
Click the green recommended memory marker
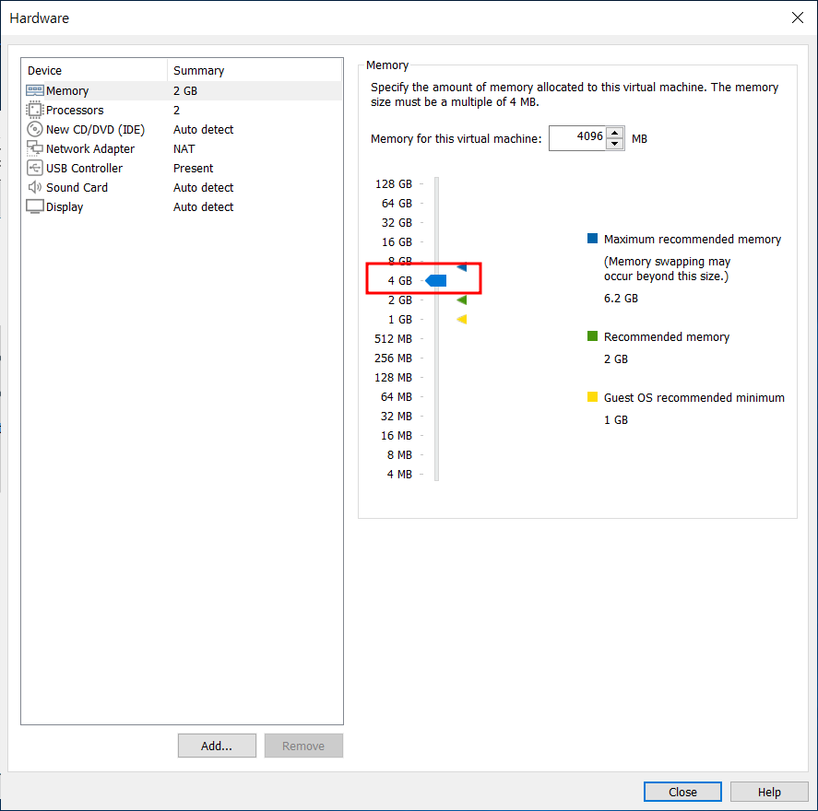point(462,300)
